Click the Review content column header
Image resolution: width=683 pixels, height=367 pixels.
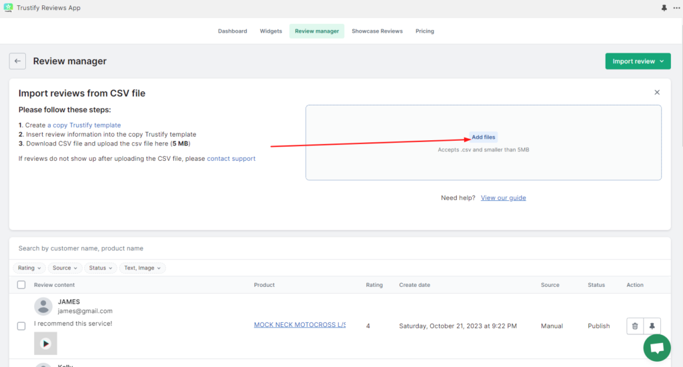(x=54, y=285)
